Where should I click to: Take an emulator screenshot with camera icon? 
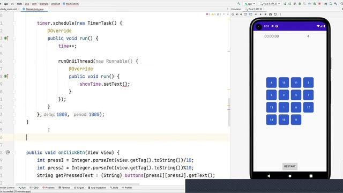(270, 14)
